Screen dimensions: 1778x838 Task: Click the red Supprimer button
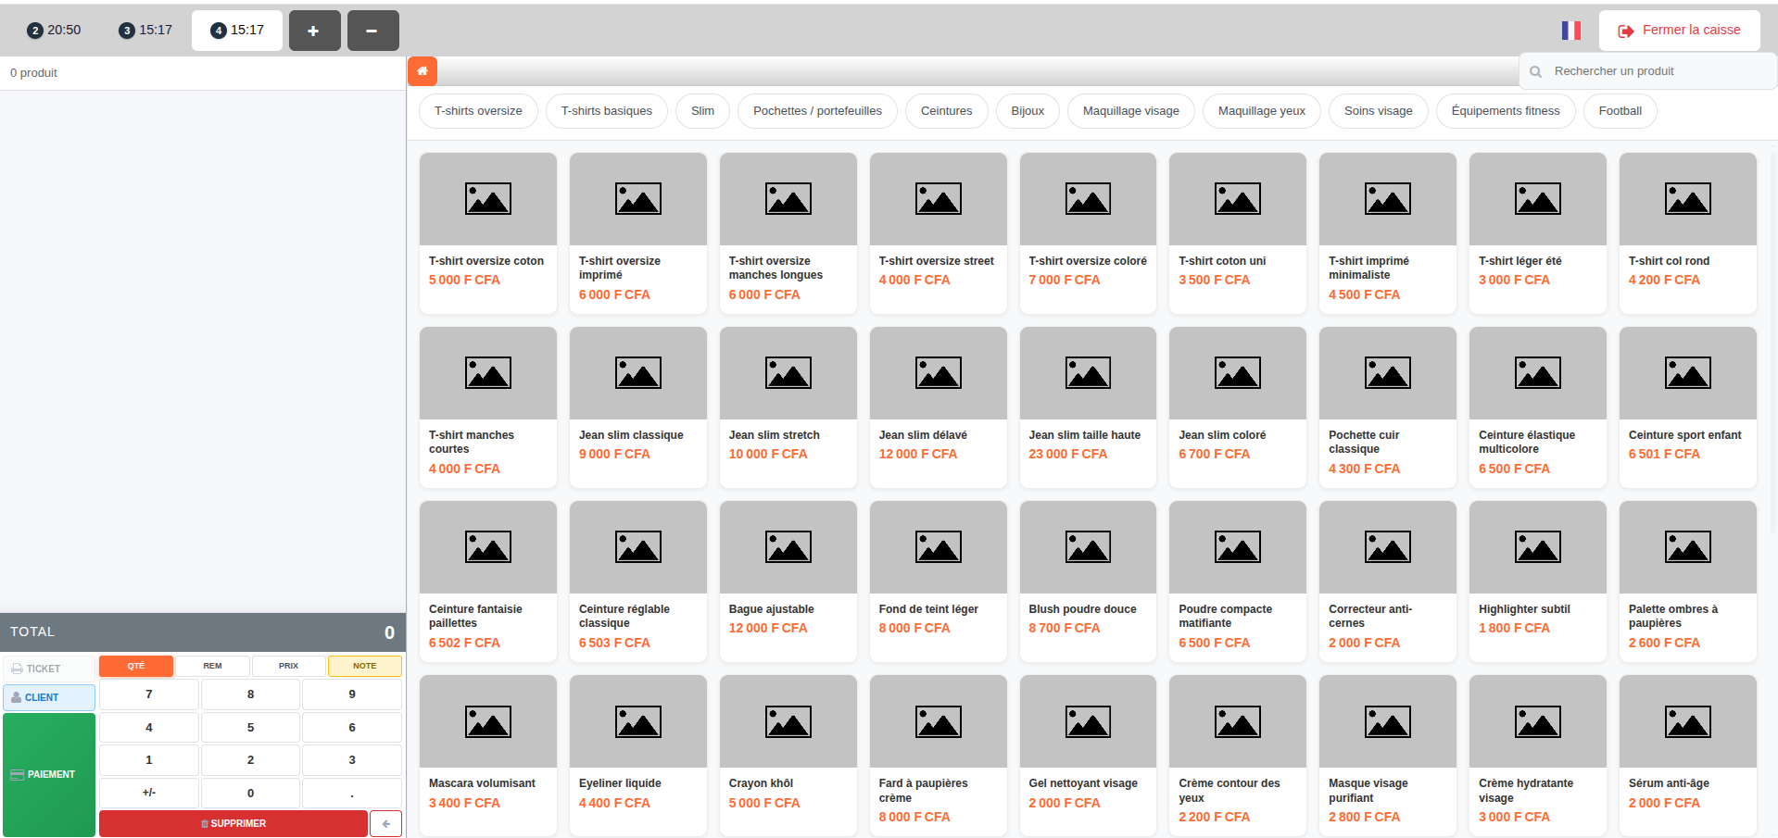click(x=233, y=823)
